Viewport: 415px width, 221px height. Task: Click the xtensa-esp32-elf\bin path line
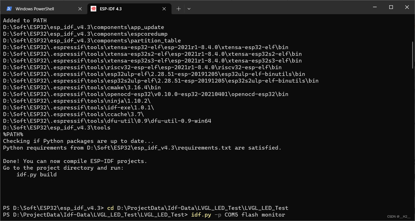pyautogui.click(x=146, y=47)
